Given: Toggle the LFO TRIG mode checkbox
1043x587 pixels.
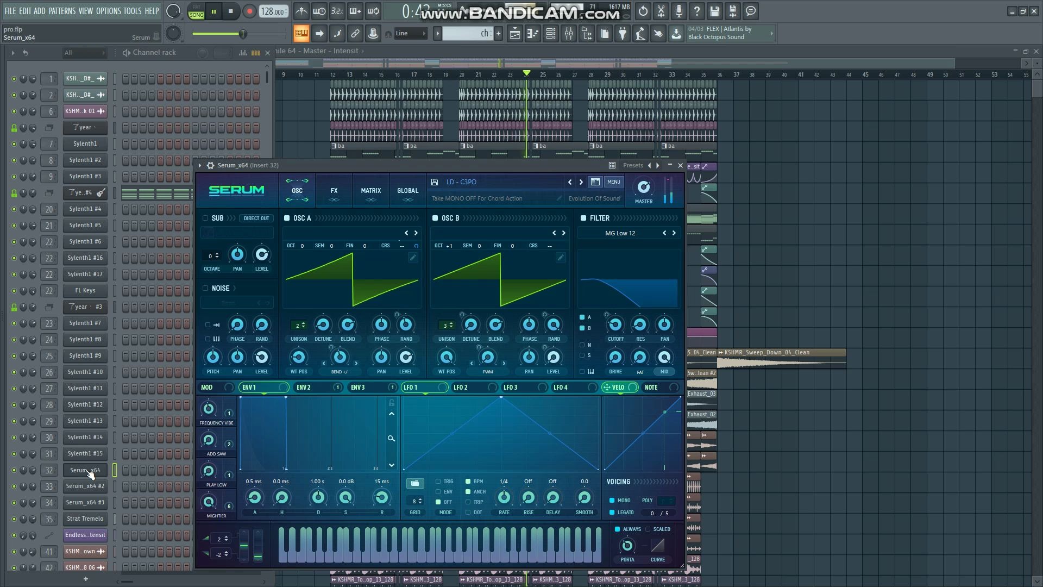Looking at the screenshot, I should (438, 482).
